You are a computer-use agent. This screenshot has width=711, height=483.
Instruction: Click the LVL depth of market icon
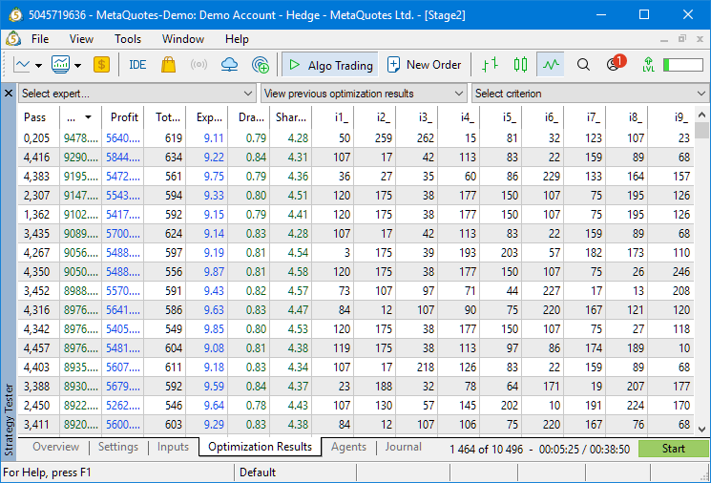click(x=648, y=65)
